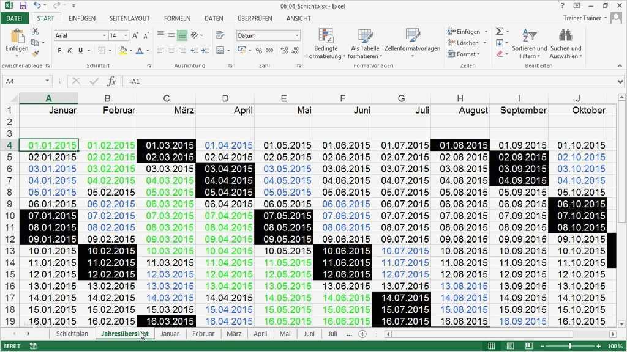Expand the Name Box A4 dropdown
Screen dimensions: 627x352
coord(47,81)
